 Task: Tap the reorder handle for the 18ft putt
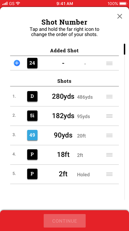(109, 155)
